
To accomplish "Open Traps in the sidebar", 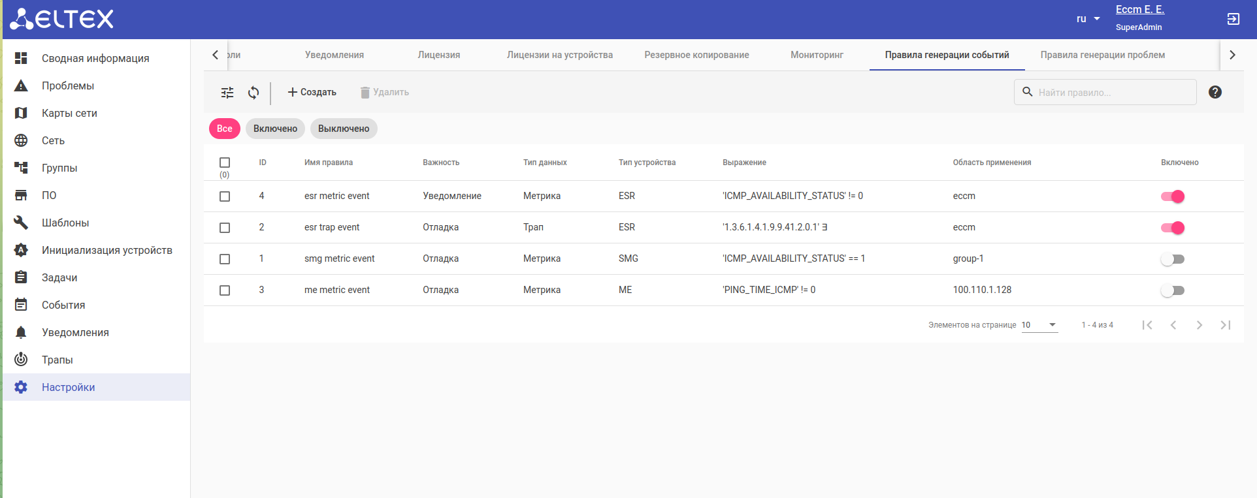I will click(57, 360).
